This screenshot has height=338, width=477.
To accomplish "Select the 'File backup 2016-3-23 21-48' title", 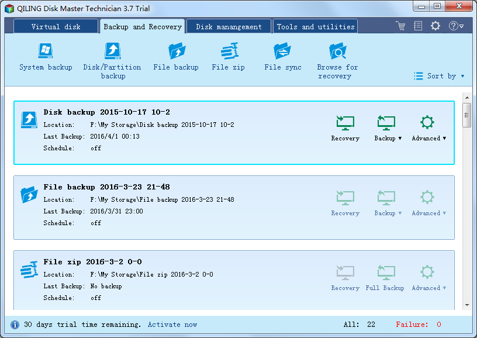I will point(107,187).
